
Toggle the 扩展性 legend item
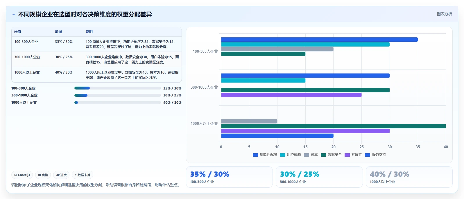(x=353, y=155)
